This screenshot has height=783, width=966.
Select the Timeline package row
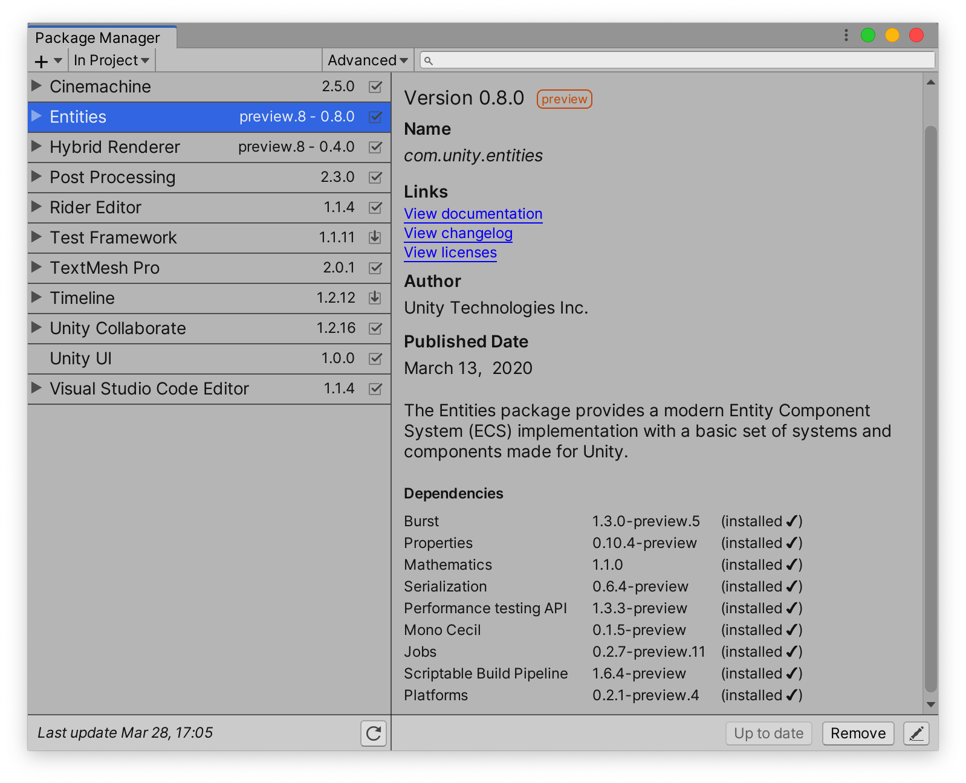point(209,298)
